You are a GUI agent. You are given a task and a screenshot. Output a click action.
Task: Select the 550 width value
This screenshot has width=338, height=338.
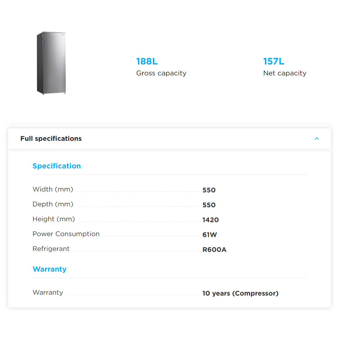pyautogui.click(x=209, y=190)
